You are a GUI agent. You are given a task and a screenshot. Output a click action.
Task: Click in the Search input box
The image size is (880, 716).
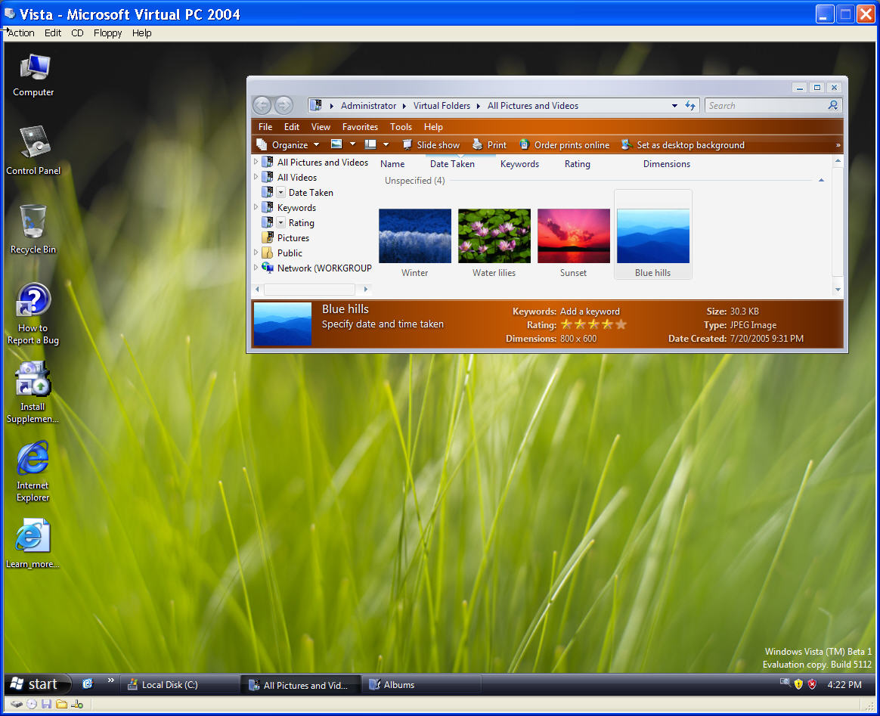[x=766, y=105]
